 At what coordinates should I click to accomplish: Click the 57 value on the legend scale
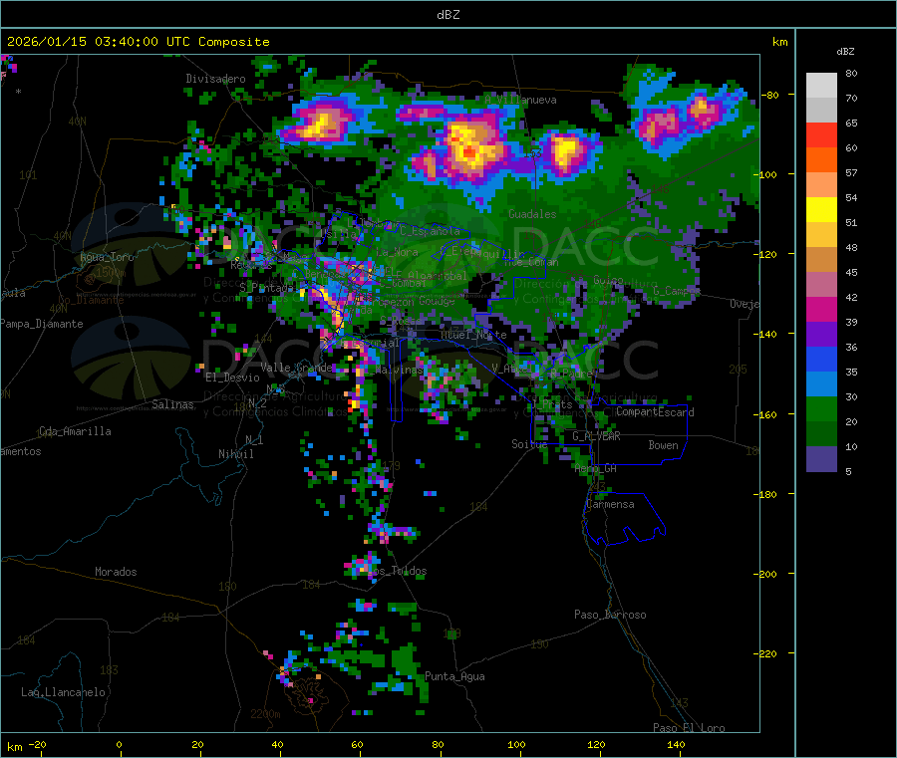(x=851, y=172)
